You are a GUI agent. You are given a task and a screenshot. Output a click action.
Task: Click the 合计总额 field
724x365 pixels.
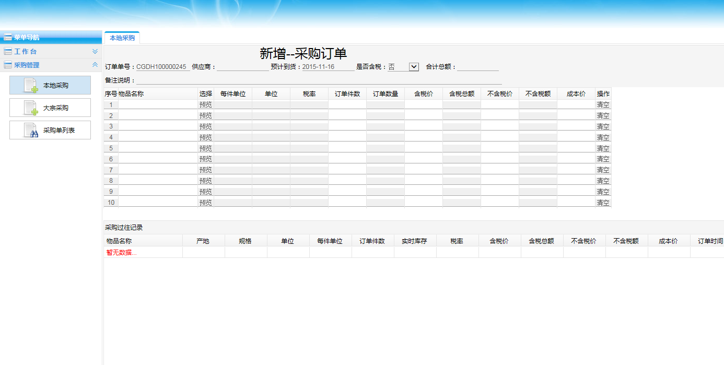478,67
